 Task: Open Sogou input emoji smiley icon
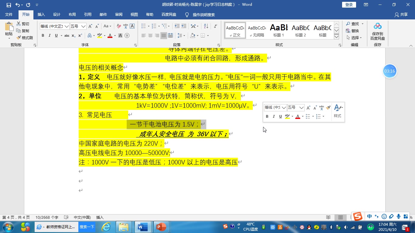[384, 216]
